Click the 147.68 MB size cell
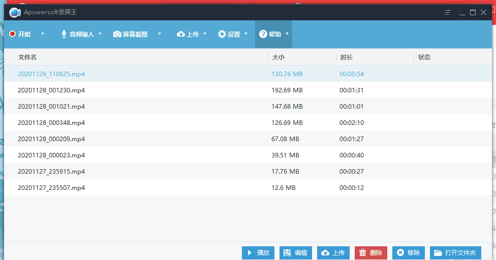This screenshot has width=496, height=260. (x=287, y=107)
